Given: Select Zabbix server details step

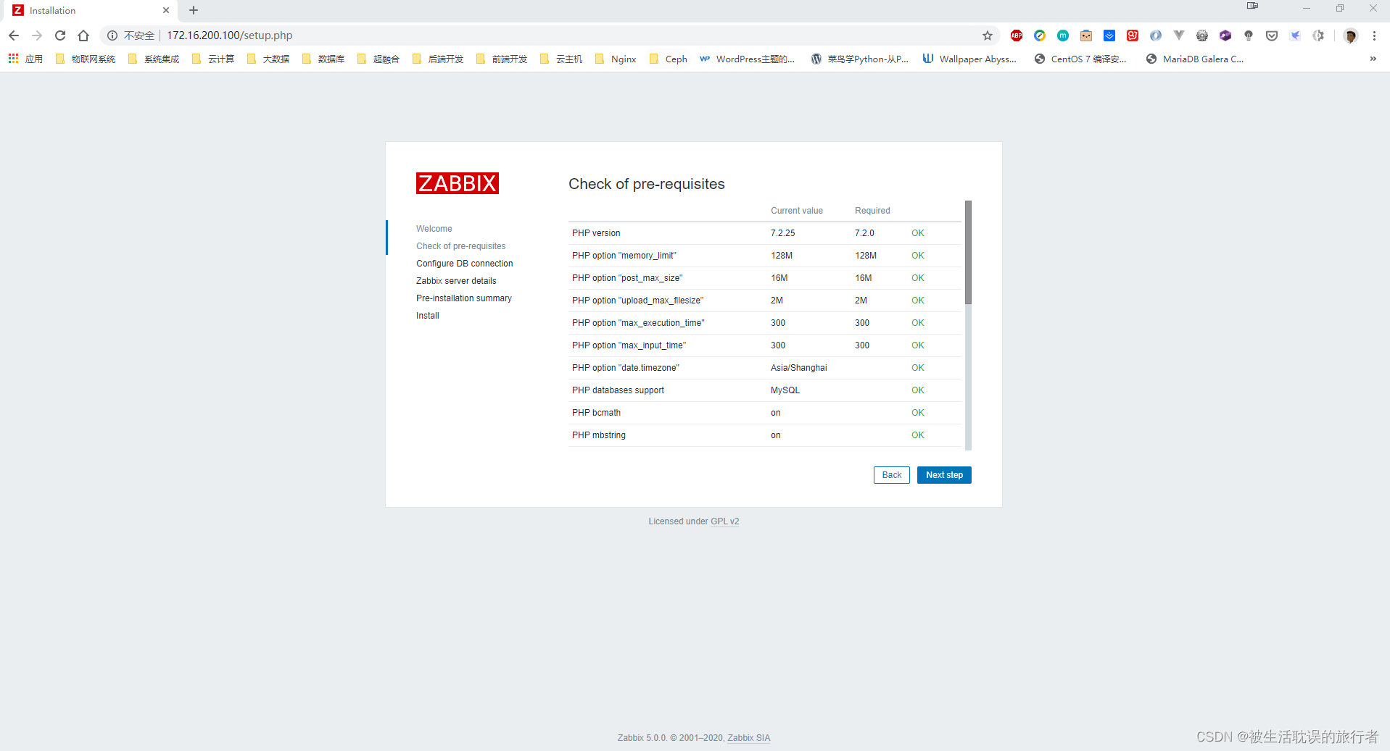Looking at the screenshot, I should point(456,281).
